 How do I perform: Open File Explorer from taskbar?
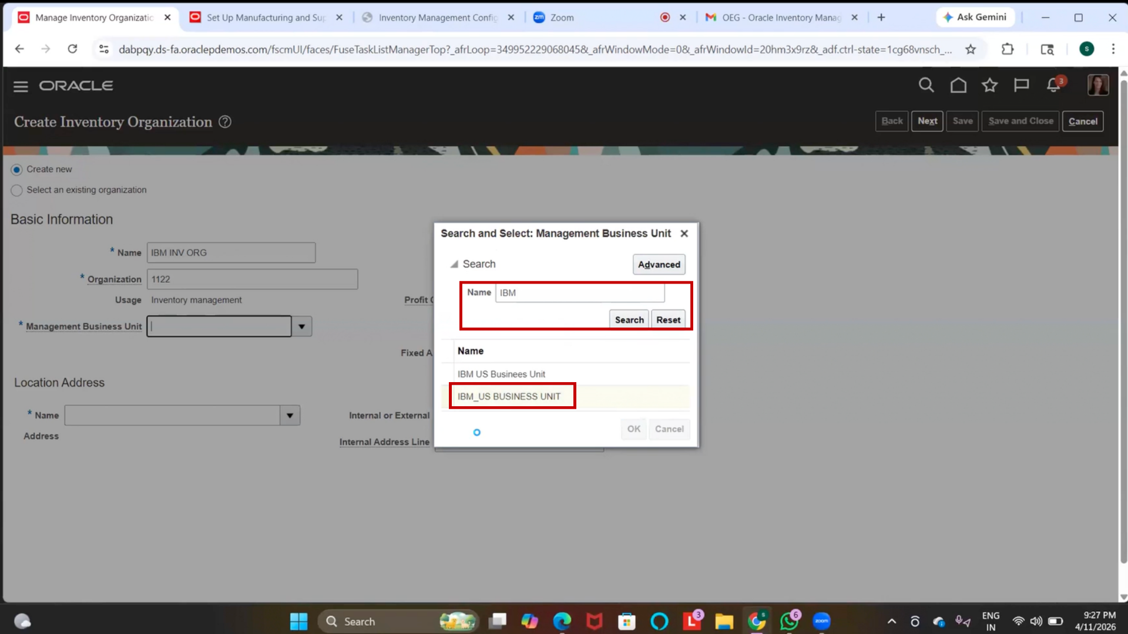click(724, 621)
